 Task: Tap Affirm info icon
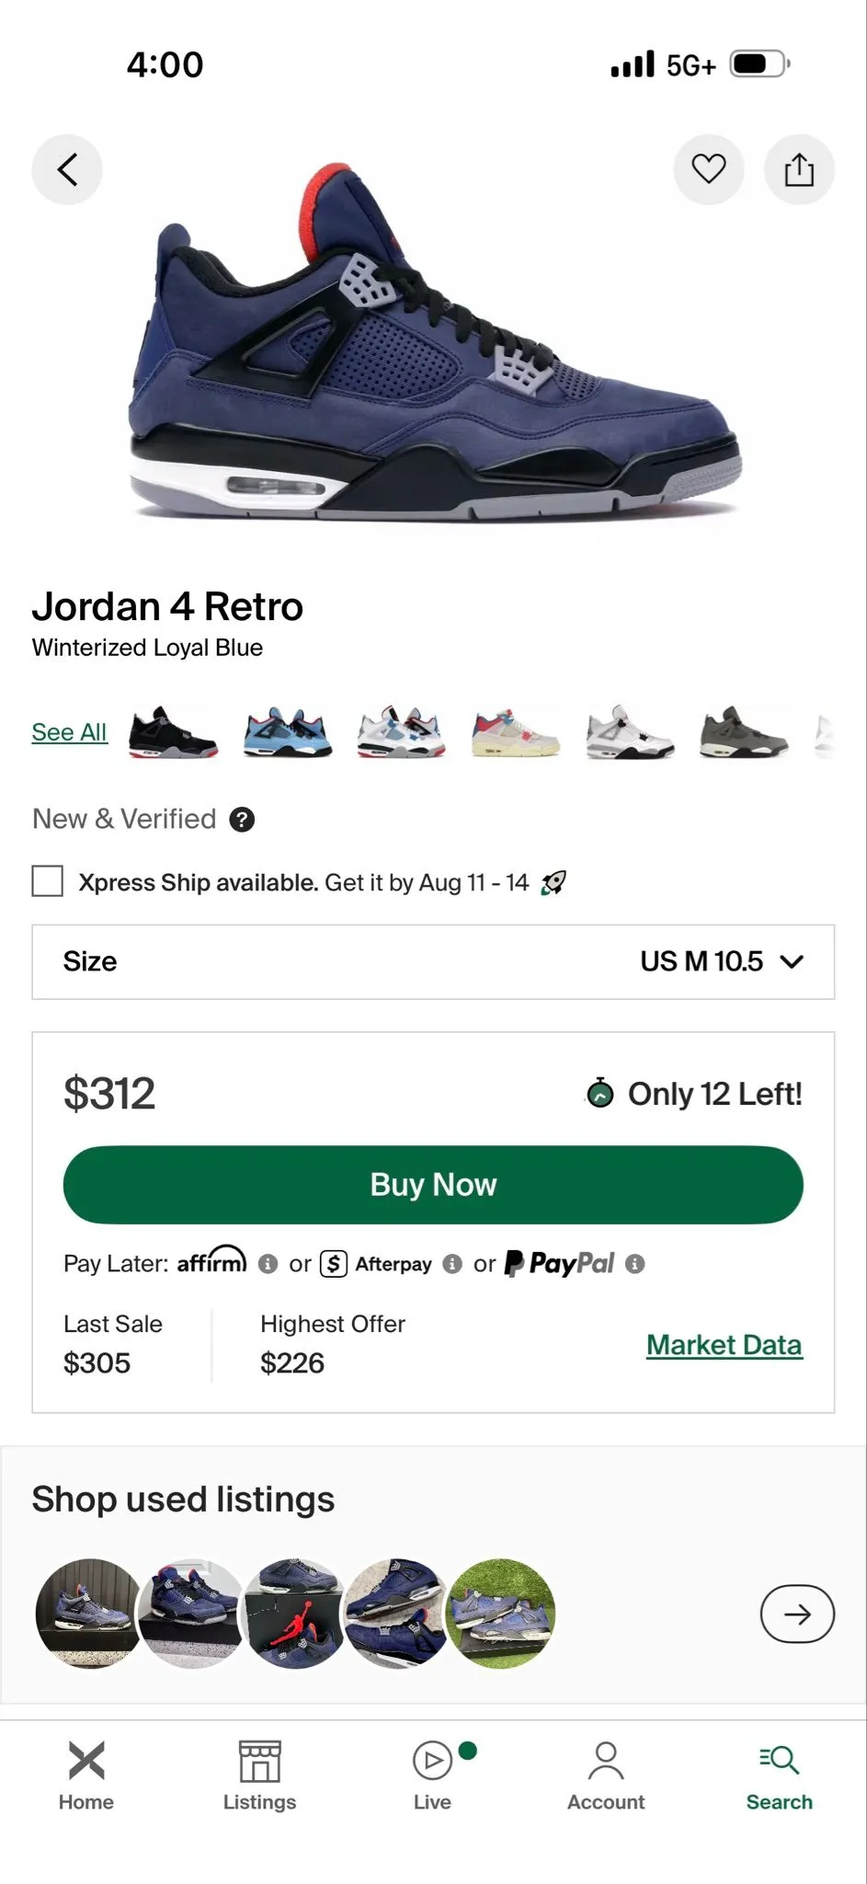click(268, 1264)
